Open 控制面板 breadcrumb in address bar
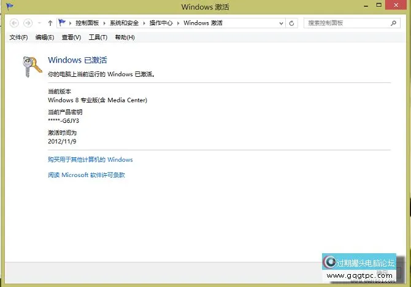Screen dimensions: 411x287 coord(87,23)
